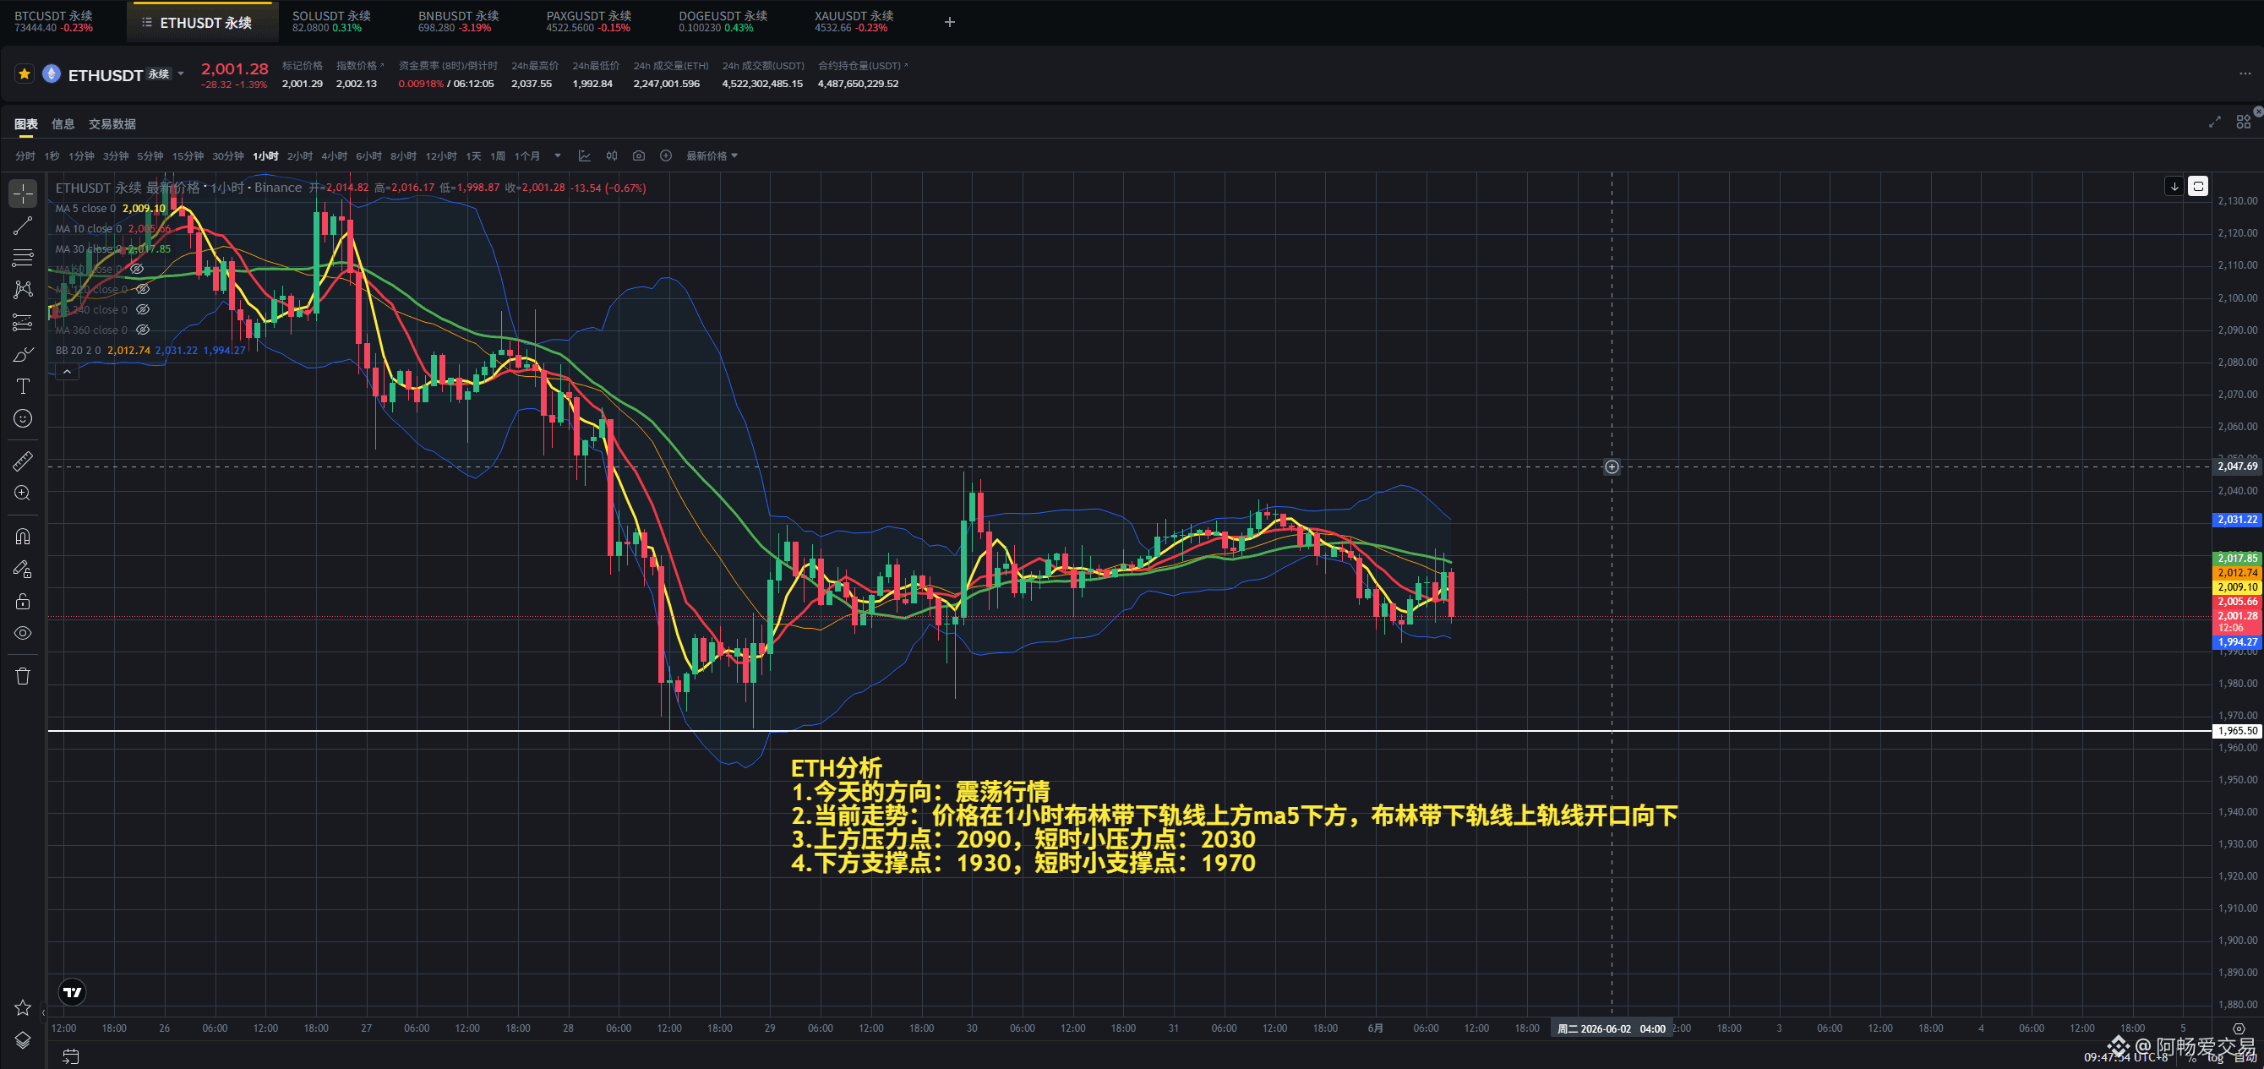
Task: Toggle the white frame button beside the price axis
Action: [2197, 186]
